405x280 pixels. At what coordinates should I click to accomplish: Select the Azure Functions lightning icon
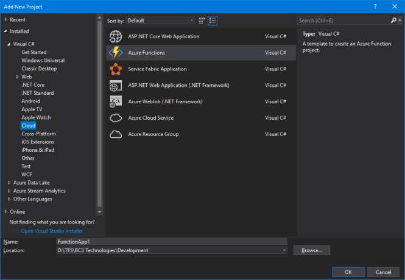coord(116,53)
